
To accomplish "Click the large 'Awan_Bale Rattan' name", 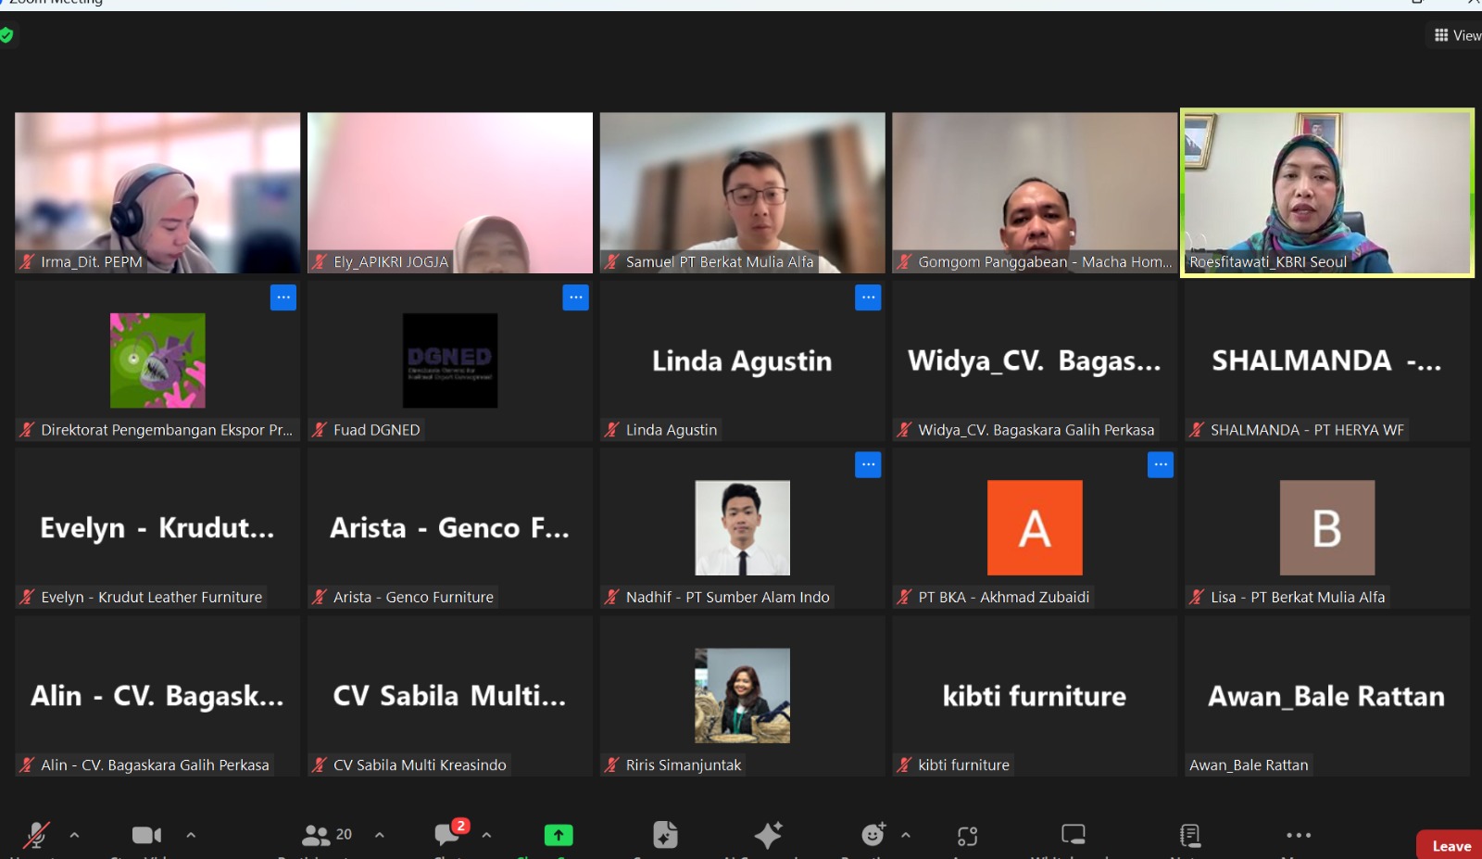I will click(x=1326, y=696).
